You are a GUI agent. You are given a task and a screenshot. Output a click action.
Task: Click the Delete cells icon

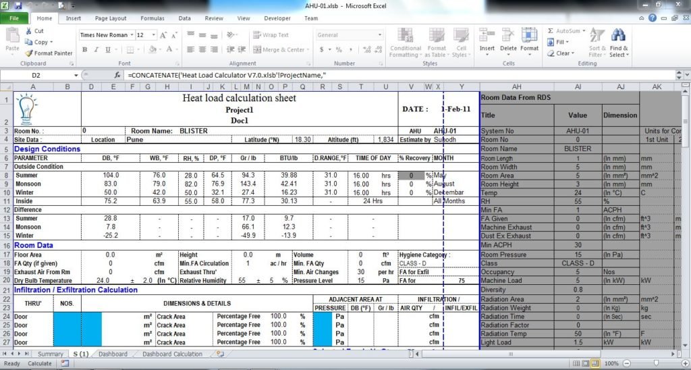(x=508, y=36)
